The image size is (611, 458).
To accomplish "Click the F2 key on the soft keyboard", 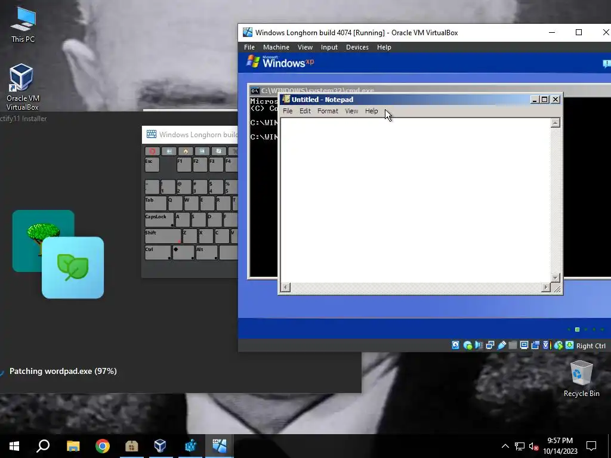I will coord(200,165).
